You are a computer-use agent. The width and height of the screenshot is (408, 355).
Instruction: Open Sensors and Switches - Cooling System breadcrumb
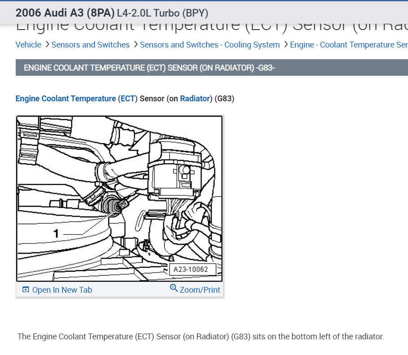coord(210,45)
